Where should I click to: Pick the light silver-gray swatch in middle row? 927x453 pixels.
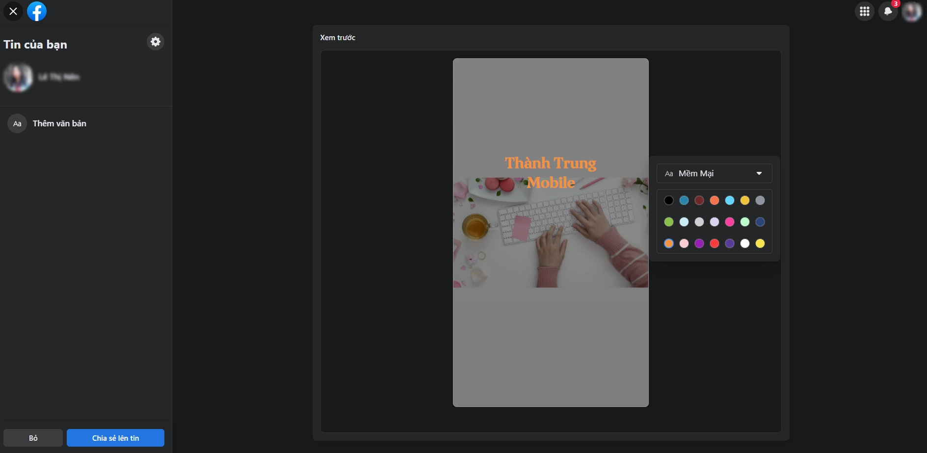click(699, 222)
